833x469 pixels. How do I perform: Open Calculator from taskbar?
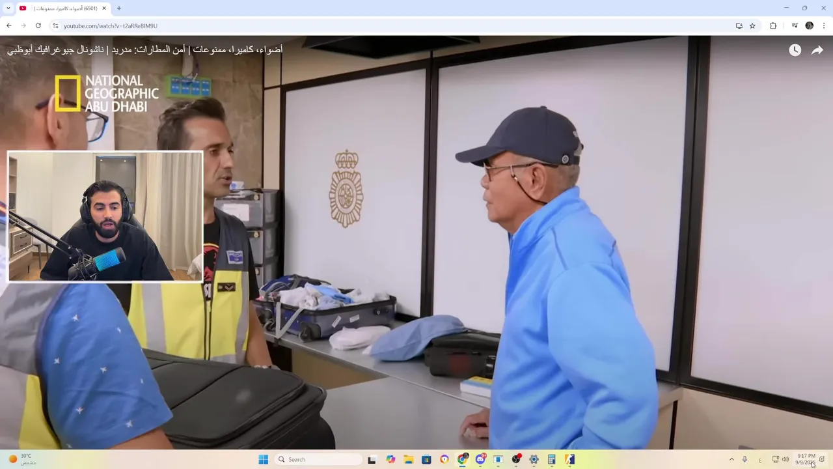click(551, 459)
